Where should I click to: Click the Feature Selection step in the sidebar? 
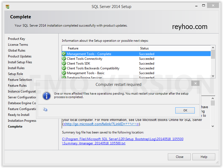[x=20, y=79]
